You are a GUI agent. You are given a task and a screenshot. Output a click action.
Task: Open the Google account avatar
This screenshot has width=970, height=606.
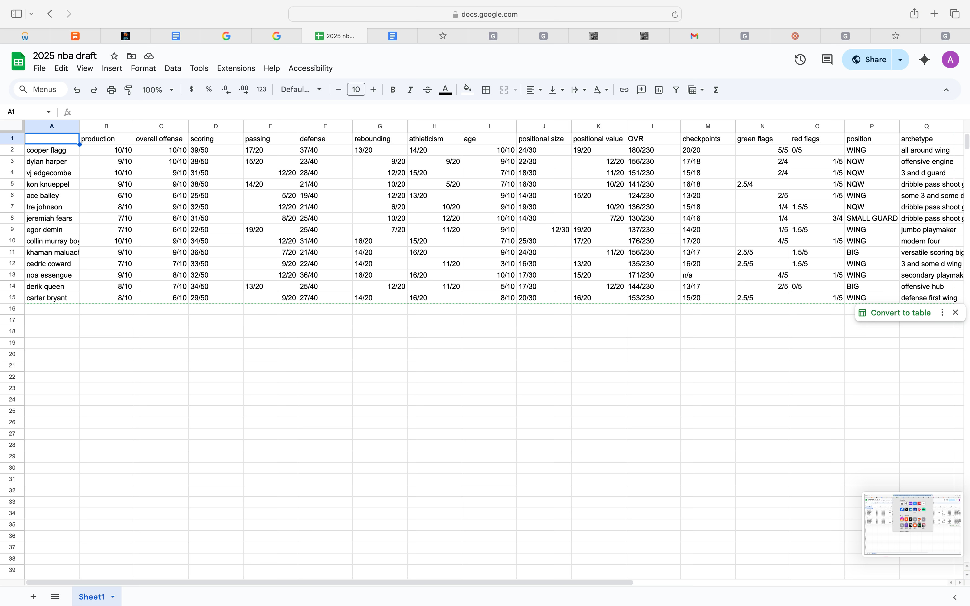[950, 60]
